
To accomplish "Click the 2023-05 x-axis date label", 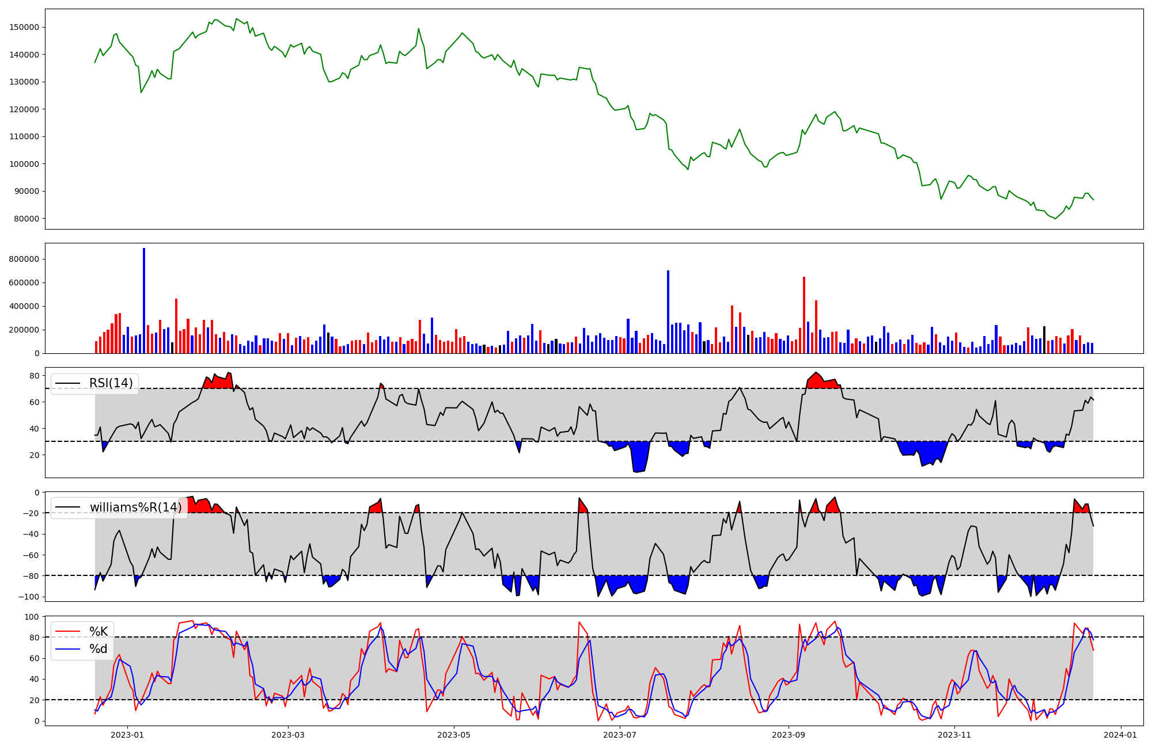I will pos(454,735).
